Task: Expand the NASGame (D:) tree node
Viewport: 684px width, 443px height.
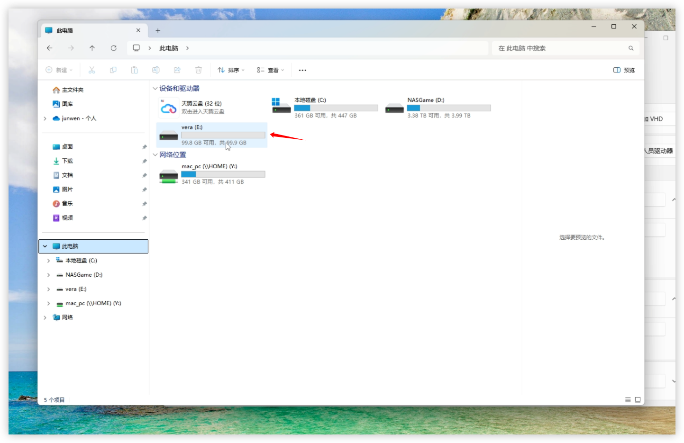Action: (48, 275)
